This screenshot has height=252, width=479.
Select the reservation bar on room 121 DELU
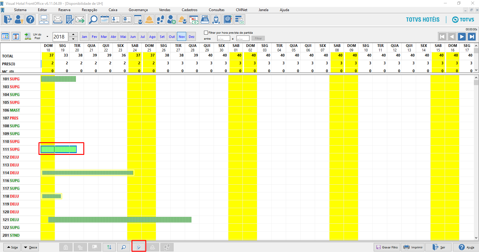pyautogui.click(x=120, y=220)
